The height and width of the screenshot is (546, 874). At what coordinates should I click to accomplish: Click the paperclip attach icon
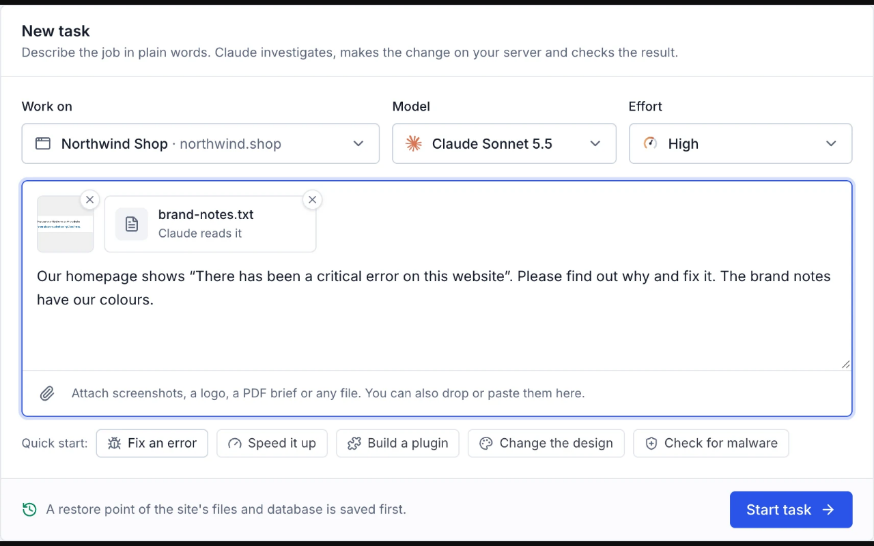[47, 393]
